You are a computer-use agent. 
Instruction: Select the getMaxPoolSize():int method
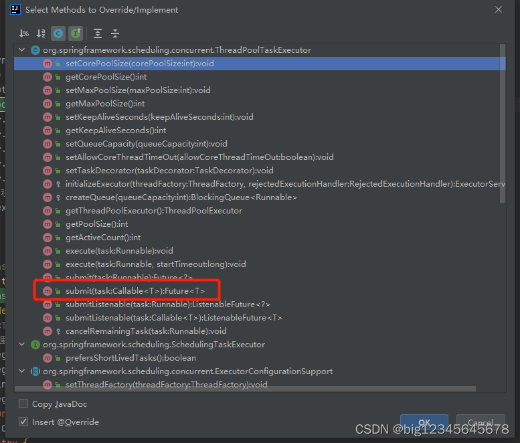click(x=260, y=104)
